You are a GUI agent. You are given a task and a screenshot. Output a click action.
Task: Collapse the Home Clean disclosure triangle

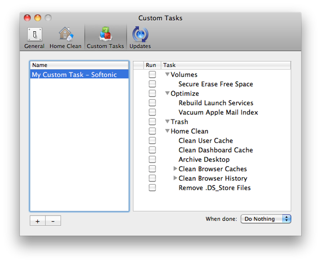pos(167,131)
